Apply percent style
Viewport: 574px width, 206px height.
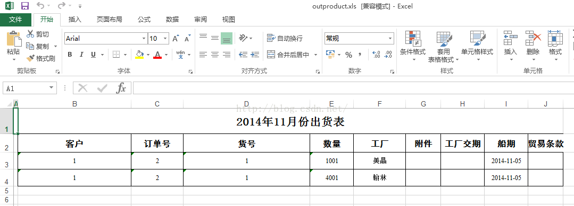pos(348,55)
